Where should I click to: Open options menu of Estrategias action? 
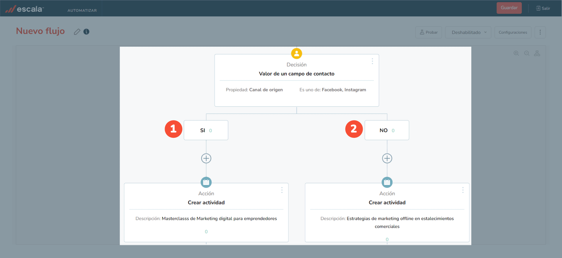pyautogui.click(x=463, y=190)
